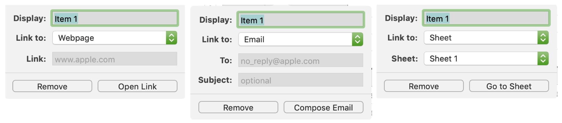Click the Display field in Webpage panel

pyautogui.click(x=115, y=18)
